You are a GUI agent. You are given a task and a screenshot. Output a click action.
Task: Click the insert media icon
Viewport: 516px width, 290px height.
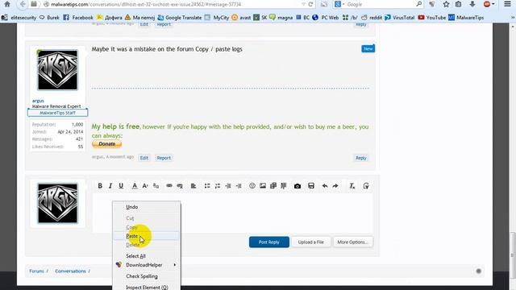pos(273,186)
